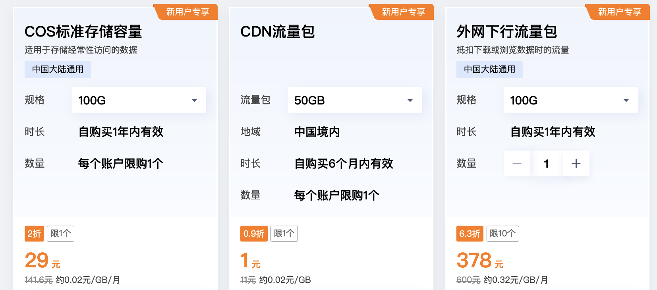Open the 流量包 dropdown showing 50GB
This screenshot has width=657, height=290.
[x=355, y=100]
